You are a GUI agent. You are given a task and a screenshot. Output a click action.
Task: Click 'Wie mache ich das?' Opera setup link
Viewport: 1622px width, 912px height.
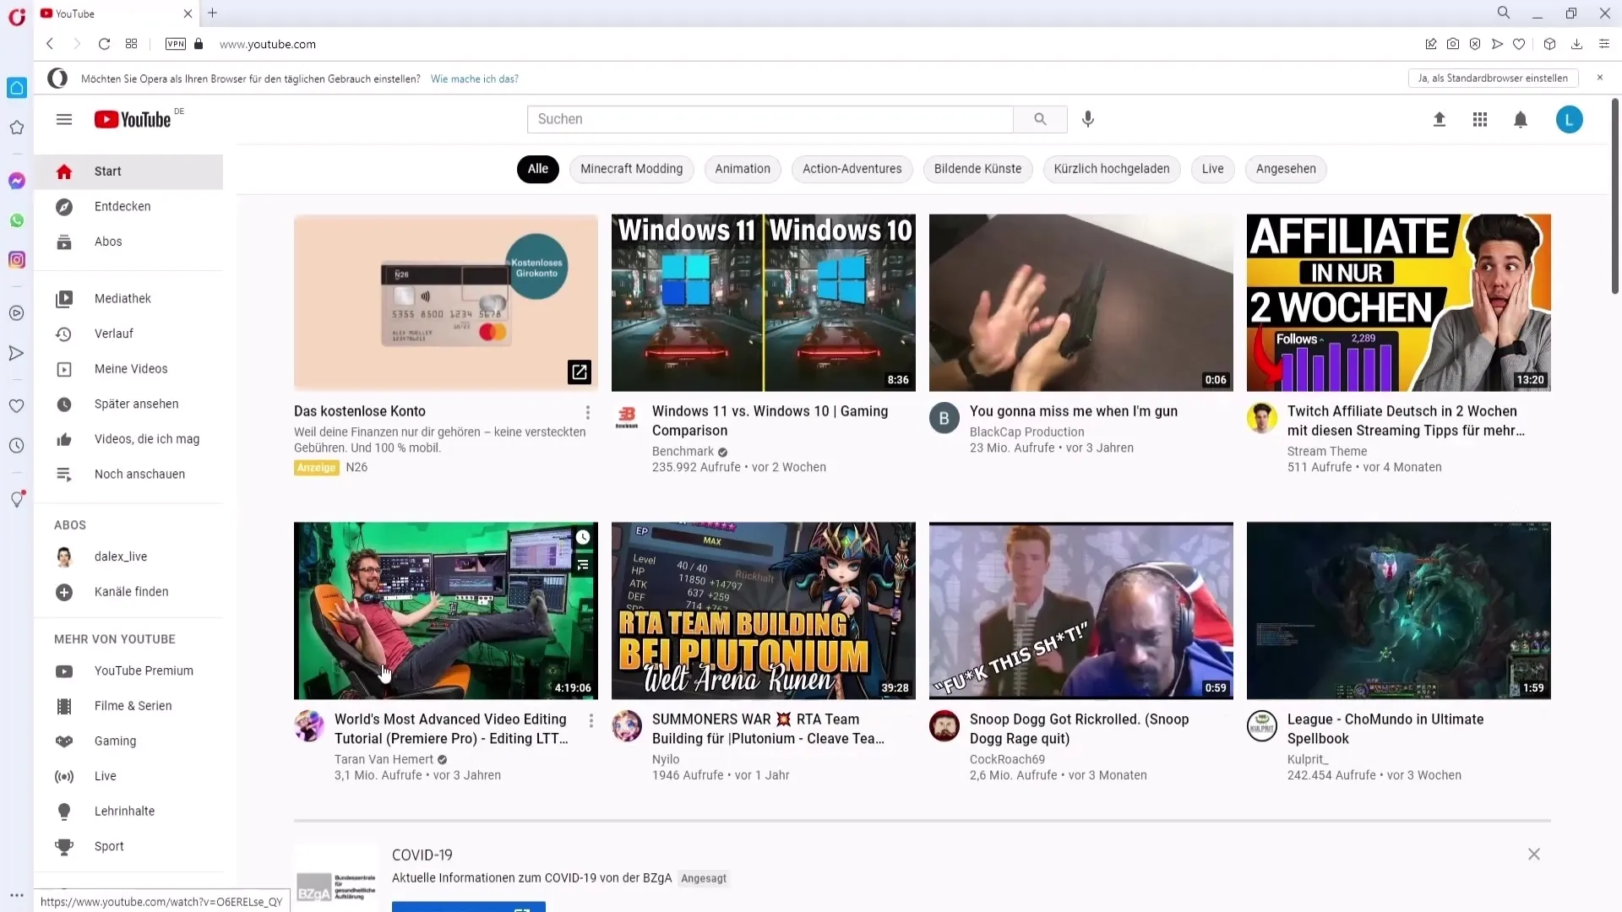point(475,78)
